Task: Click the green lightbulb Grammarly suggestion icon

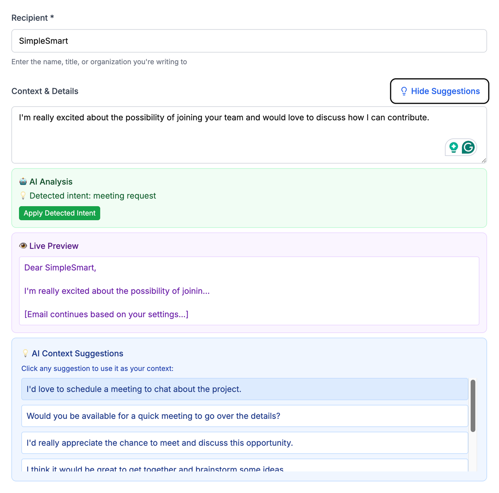Action: [453, 147]
